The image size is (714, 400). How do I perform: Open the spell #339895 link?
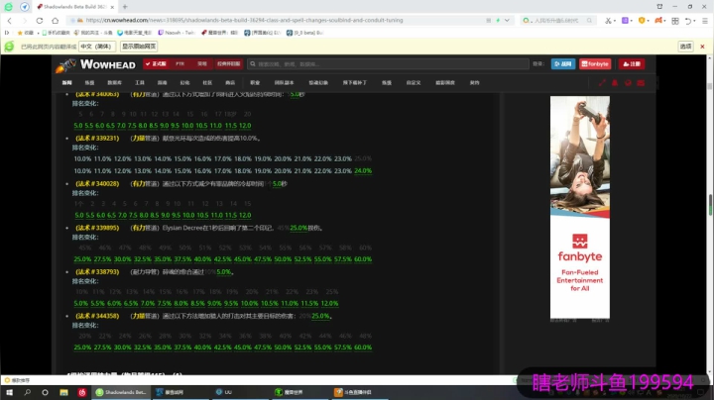click(97, 228)
